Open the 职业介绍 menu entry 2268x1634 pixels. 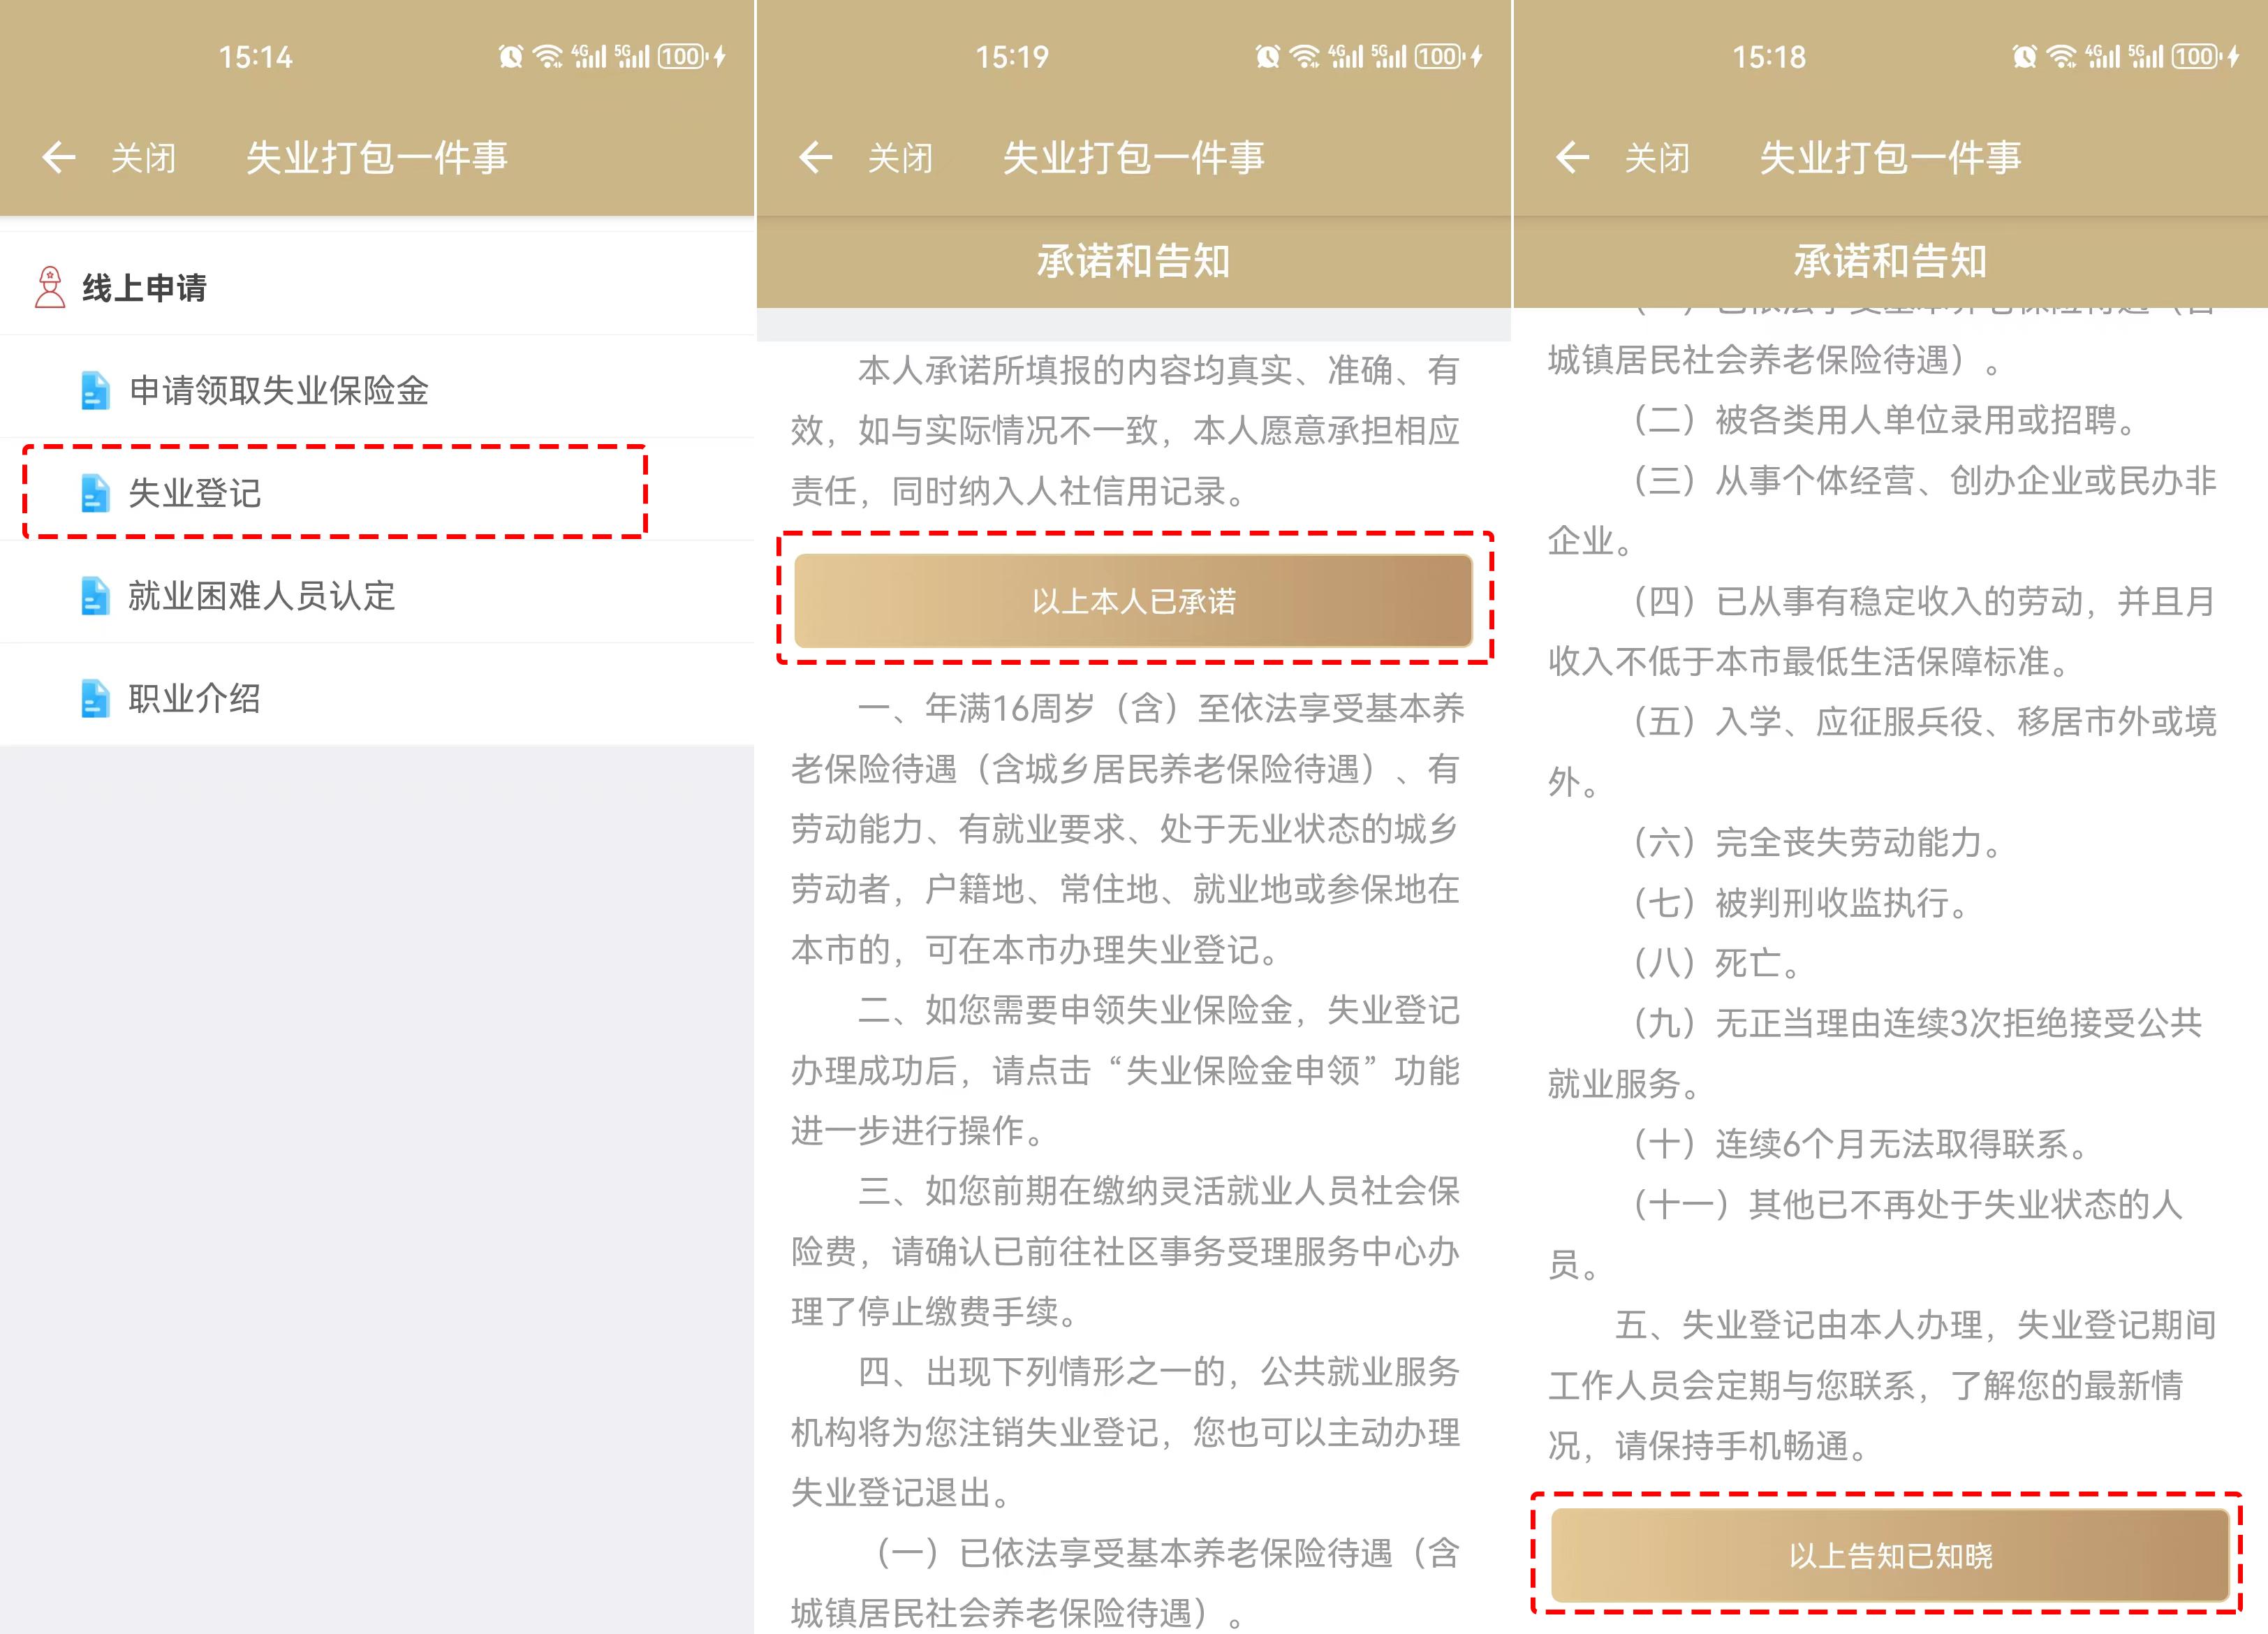[195, 699]
